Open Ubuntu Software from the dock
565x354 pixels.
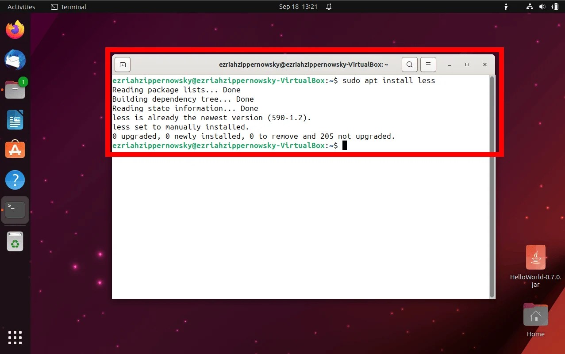[x=15, y=149]
